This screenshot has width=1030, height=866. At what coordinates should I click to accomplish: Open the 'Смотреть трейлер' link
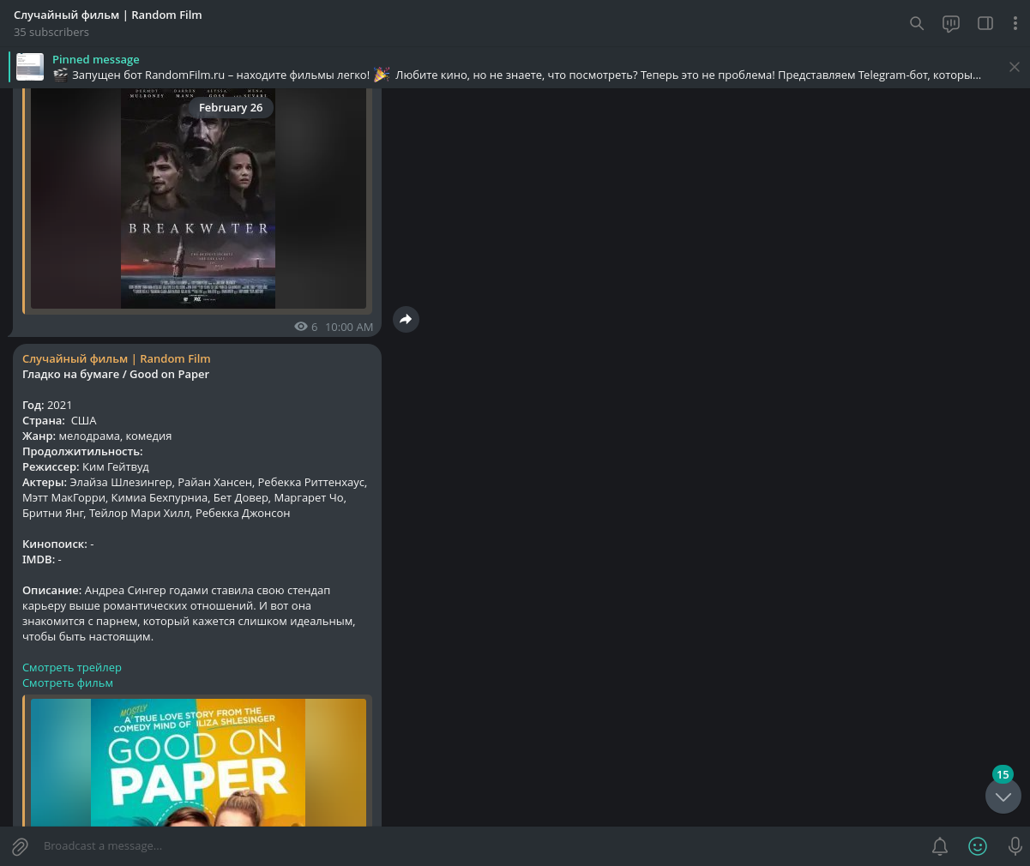pyautogui.click(x=72, y=667)
